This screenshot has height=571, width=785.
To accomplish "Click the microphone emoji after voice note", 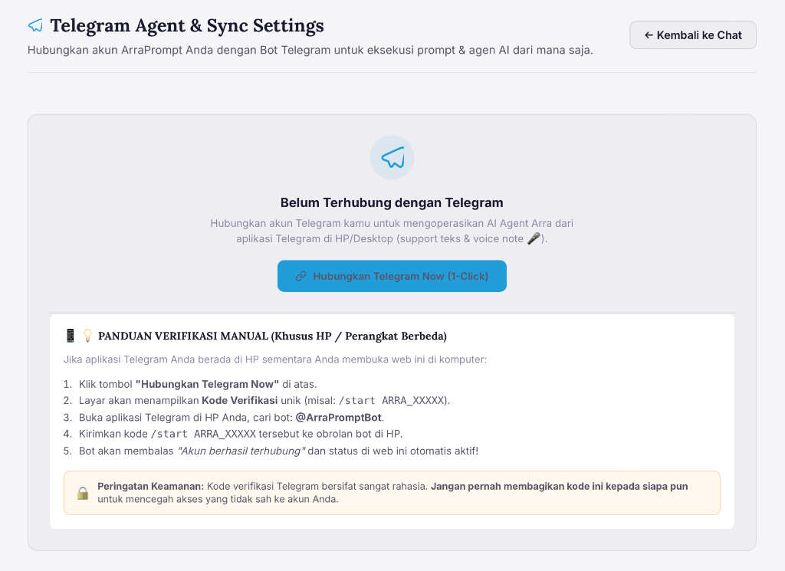I will pos(534,238).
